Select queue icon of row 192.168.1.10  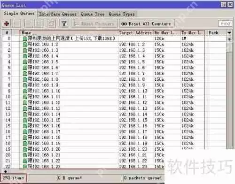[x=25, y=91]
